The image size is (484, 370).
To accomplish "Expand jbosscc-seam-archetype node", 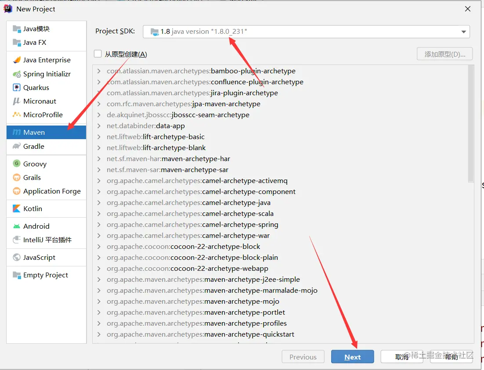I will pos(99,115).
